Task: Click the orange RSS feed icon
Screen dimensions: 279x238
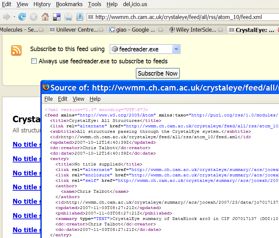Action: point(16,50)
